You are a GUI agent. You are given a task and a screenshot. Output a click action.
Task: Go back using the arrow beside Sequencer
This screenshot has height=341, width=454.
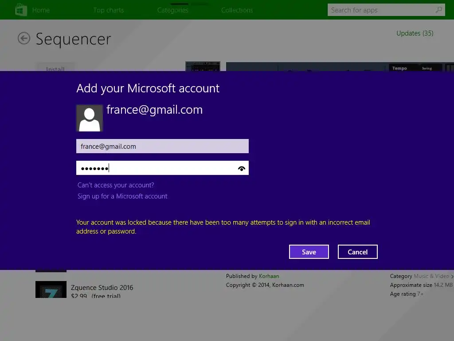24,38
